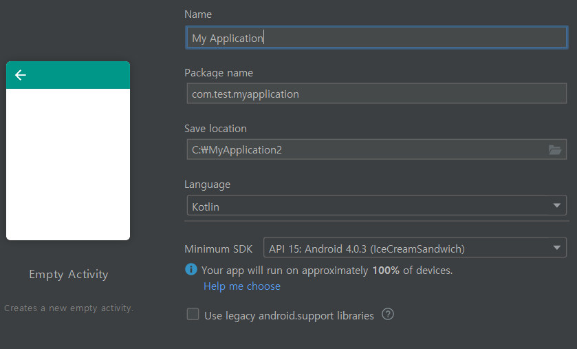Click the Package name label

pyautogui.click(x=219, y=73)
